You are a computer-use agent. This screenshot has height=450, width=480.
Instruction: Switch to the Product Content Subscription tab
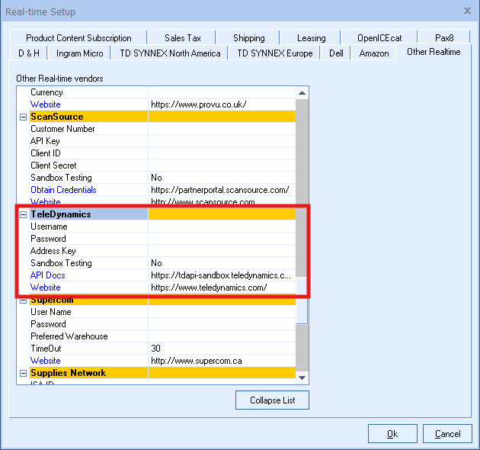pos(78,37)
